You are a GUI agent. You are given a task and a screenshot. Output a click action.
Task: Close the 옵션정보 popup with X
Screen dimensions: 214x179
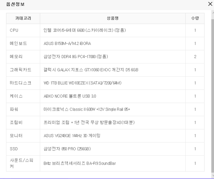(x=210, y=4)
